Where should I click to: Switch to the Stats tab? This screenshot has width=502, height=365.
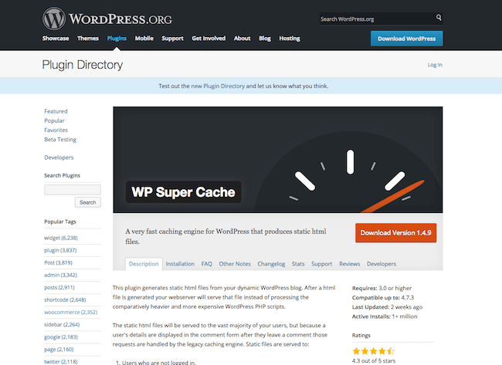pyautogui.click(x=298, y=264)
